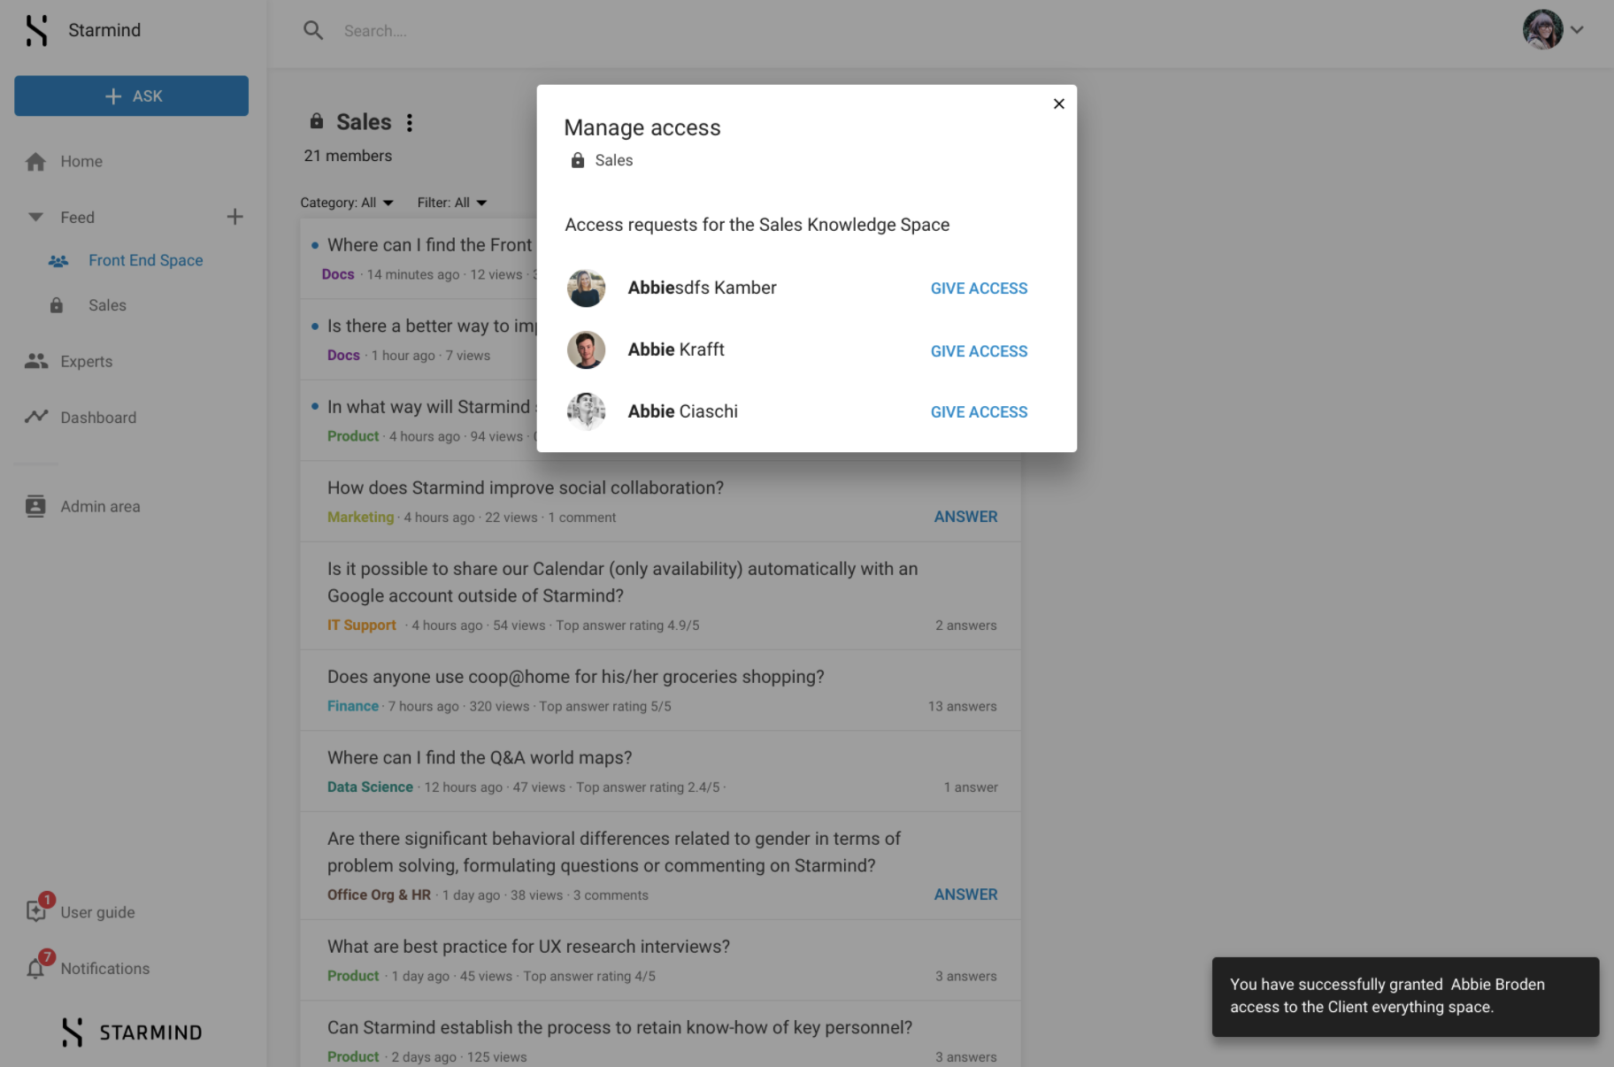Answer the social collaboration question

point(965,517)
